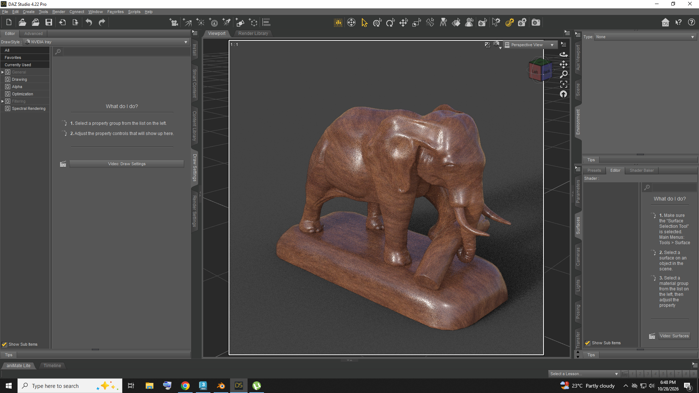Open the DrawStyle NVIDIA Iray dropdown
This screenshot has width=699, height=393.
coord(106,42)
